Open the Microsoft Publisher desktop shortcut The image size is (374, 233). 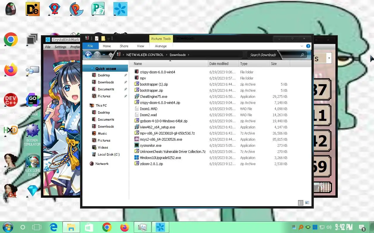click(98, 9)
